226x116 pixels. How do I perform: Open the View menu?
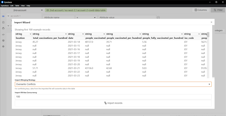click(23, 6)
